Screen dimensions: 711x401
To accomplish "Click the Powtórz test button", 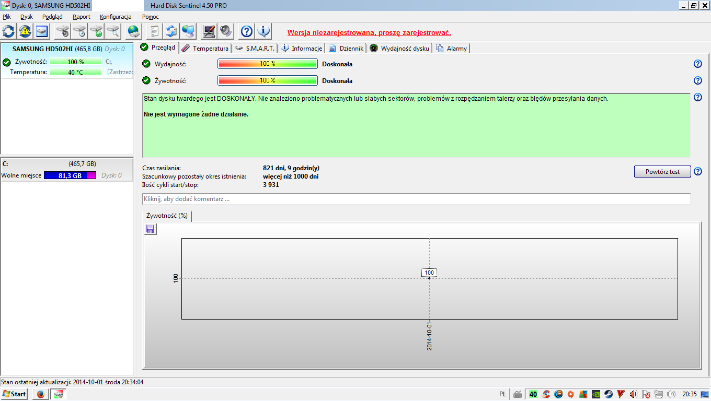I will [x=662, y=172].
